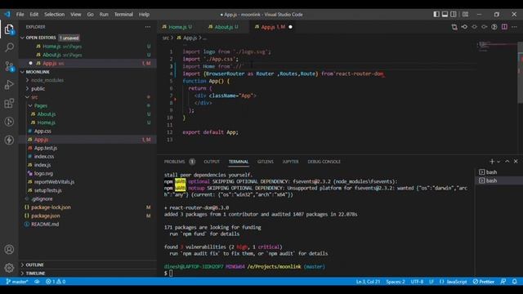The width and height of the screenshot is (523, 294).
Task: Open the Accounts icon
Action: click(9, 249)
